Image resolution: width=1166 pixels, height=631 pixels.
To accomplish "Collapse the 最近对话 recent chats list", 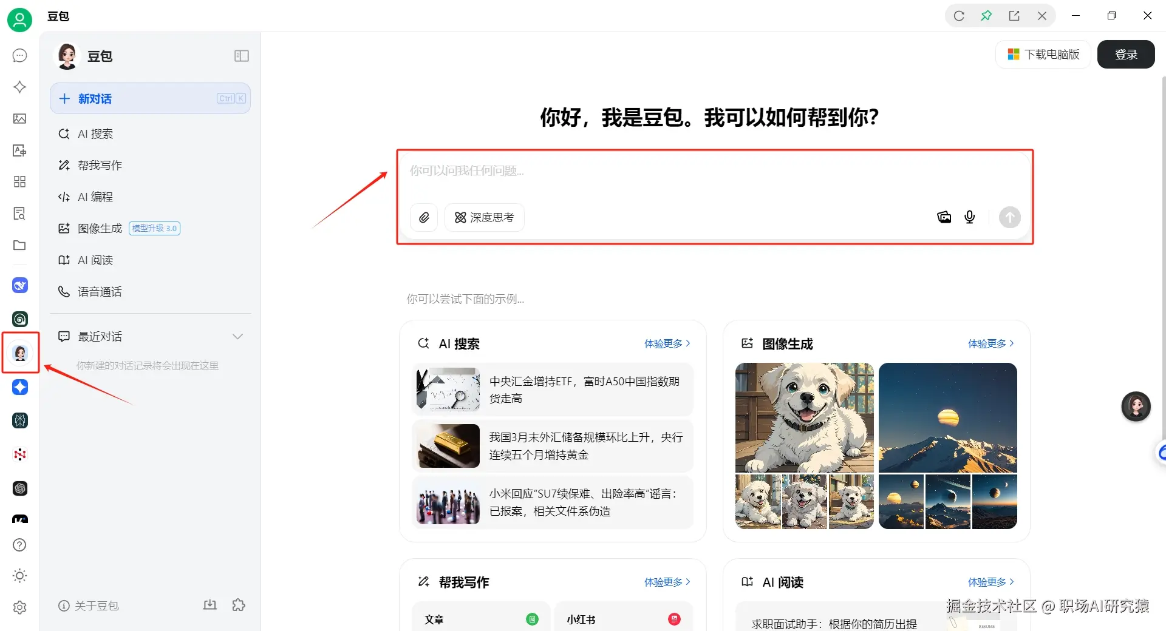I will coord(237,336).
